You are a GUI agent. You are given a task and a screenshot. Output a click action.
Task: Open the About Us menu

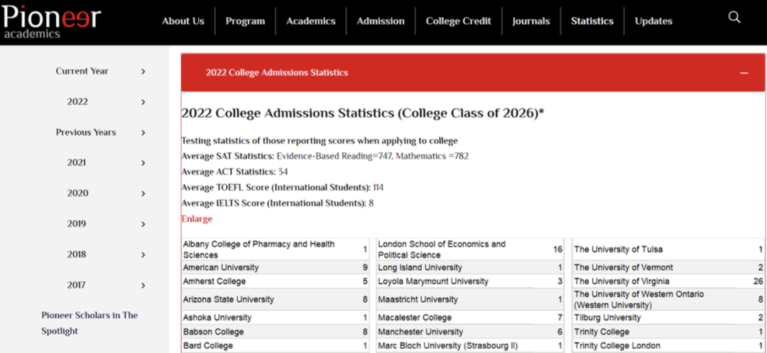tap(183, 21)
